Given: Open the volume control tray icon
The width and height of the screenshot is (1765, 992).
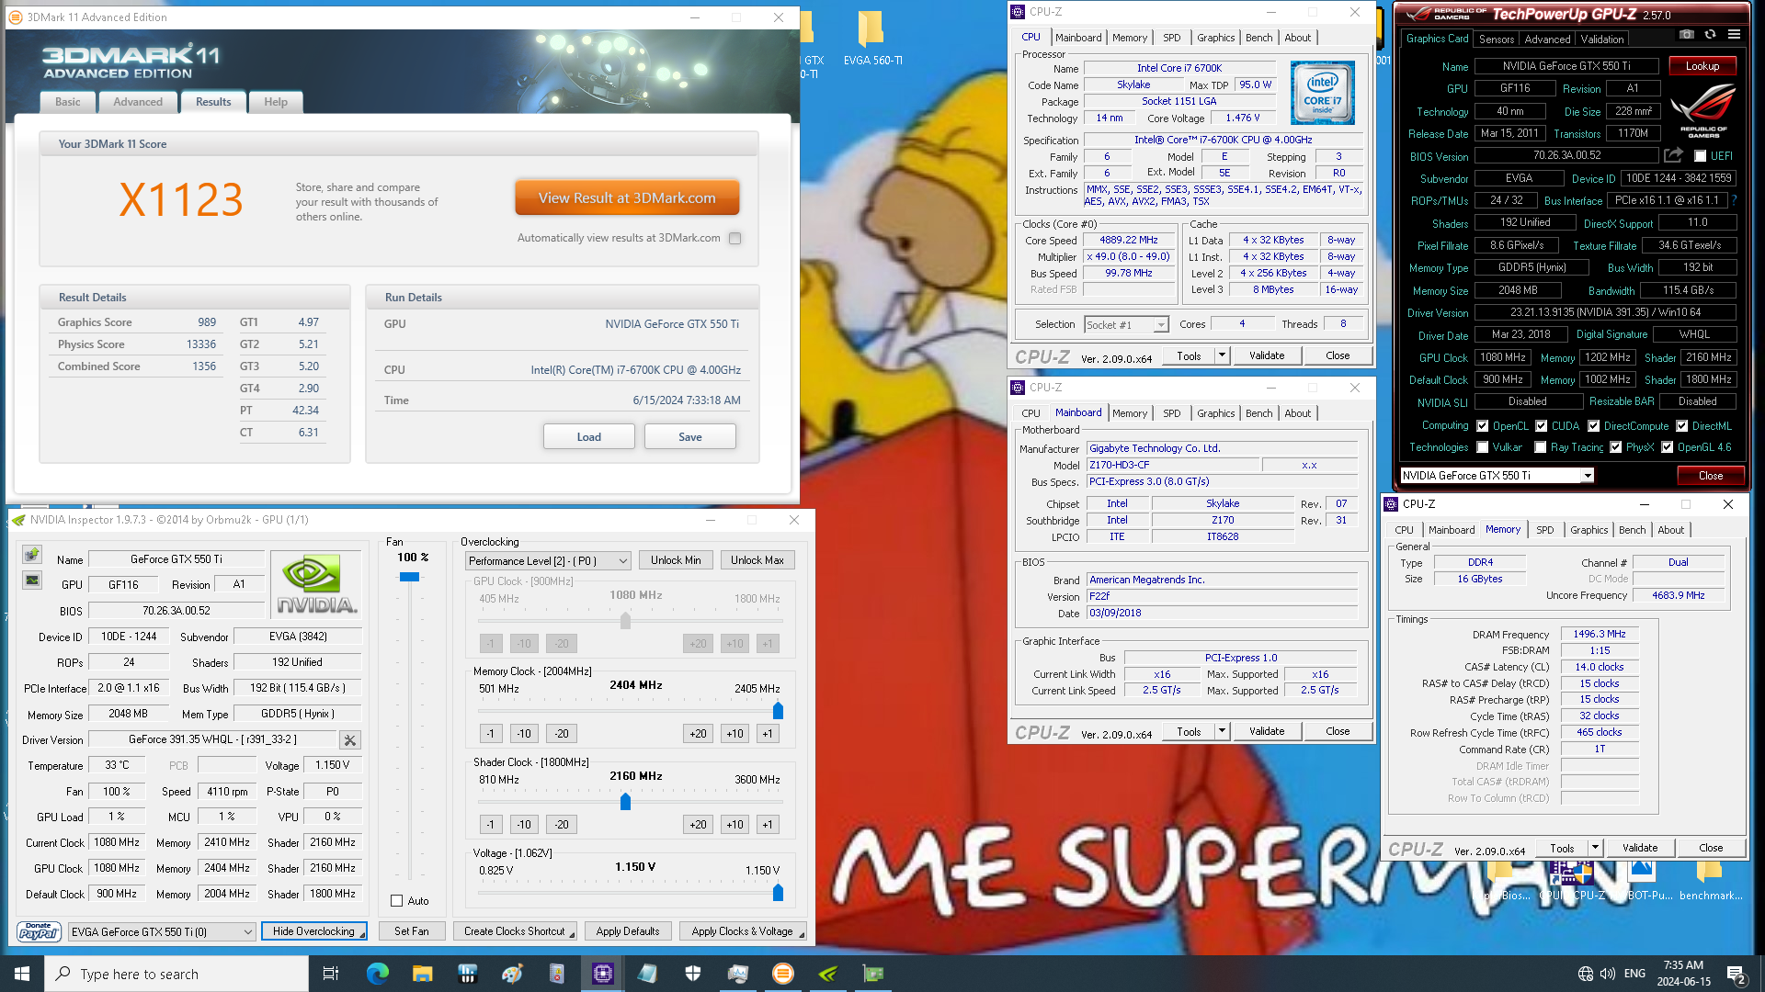Looking at the screenshot, I should (1607, 974).
